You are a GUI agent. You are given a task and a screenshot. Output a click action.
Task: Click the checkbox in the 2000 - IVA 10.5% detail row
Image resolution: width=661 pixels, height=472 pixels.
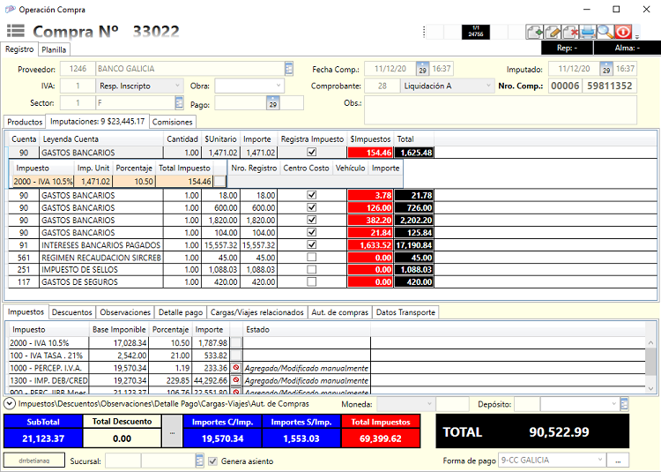pyautogui.click(x=219, y=182)
